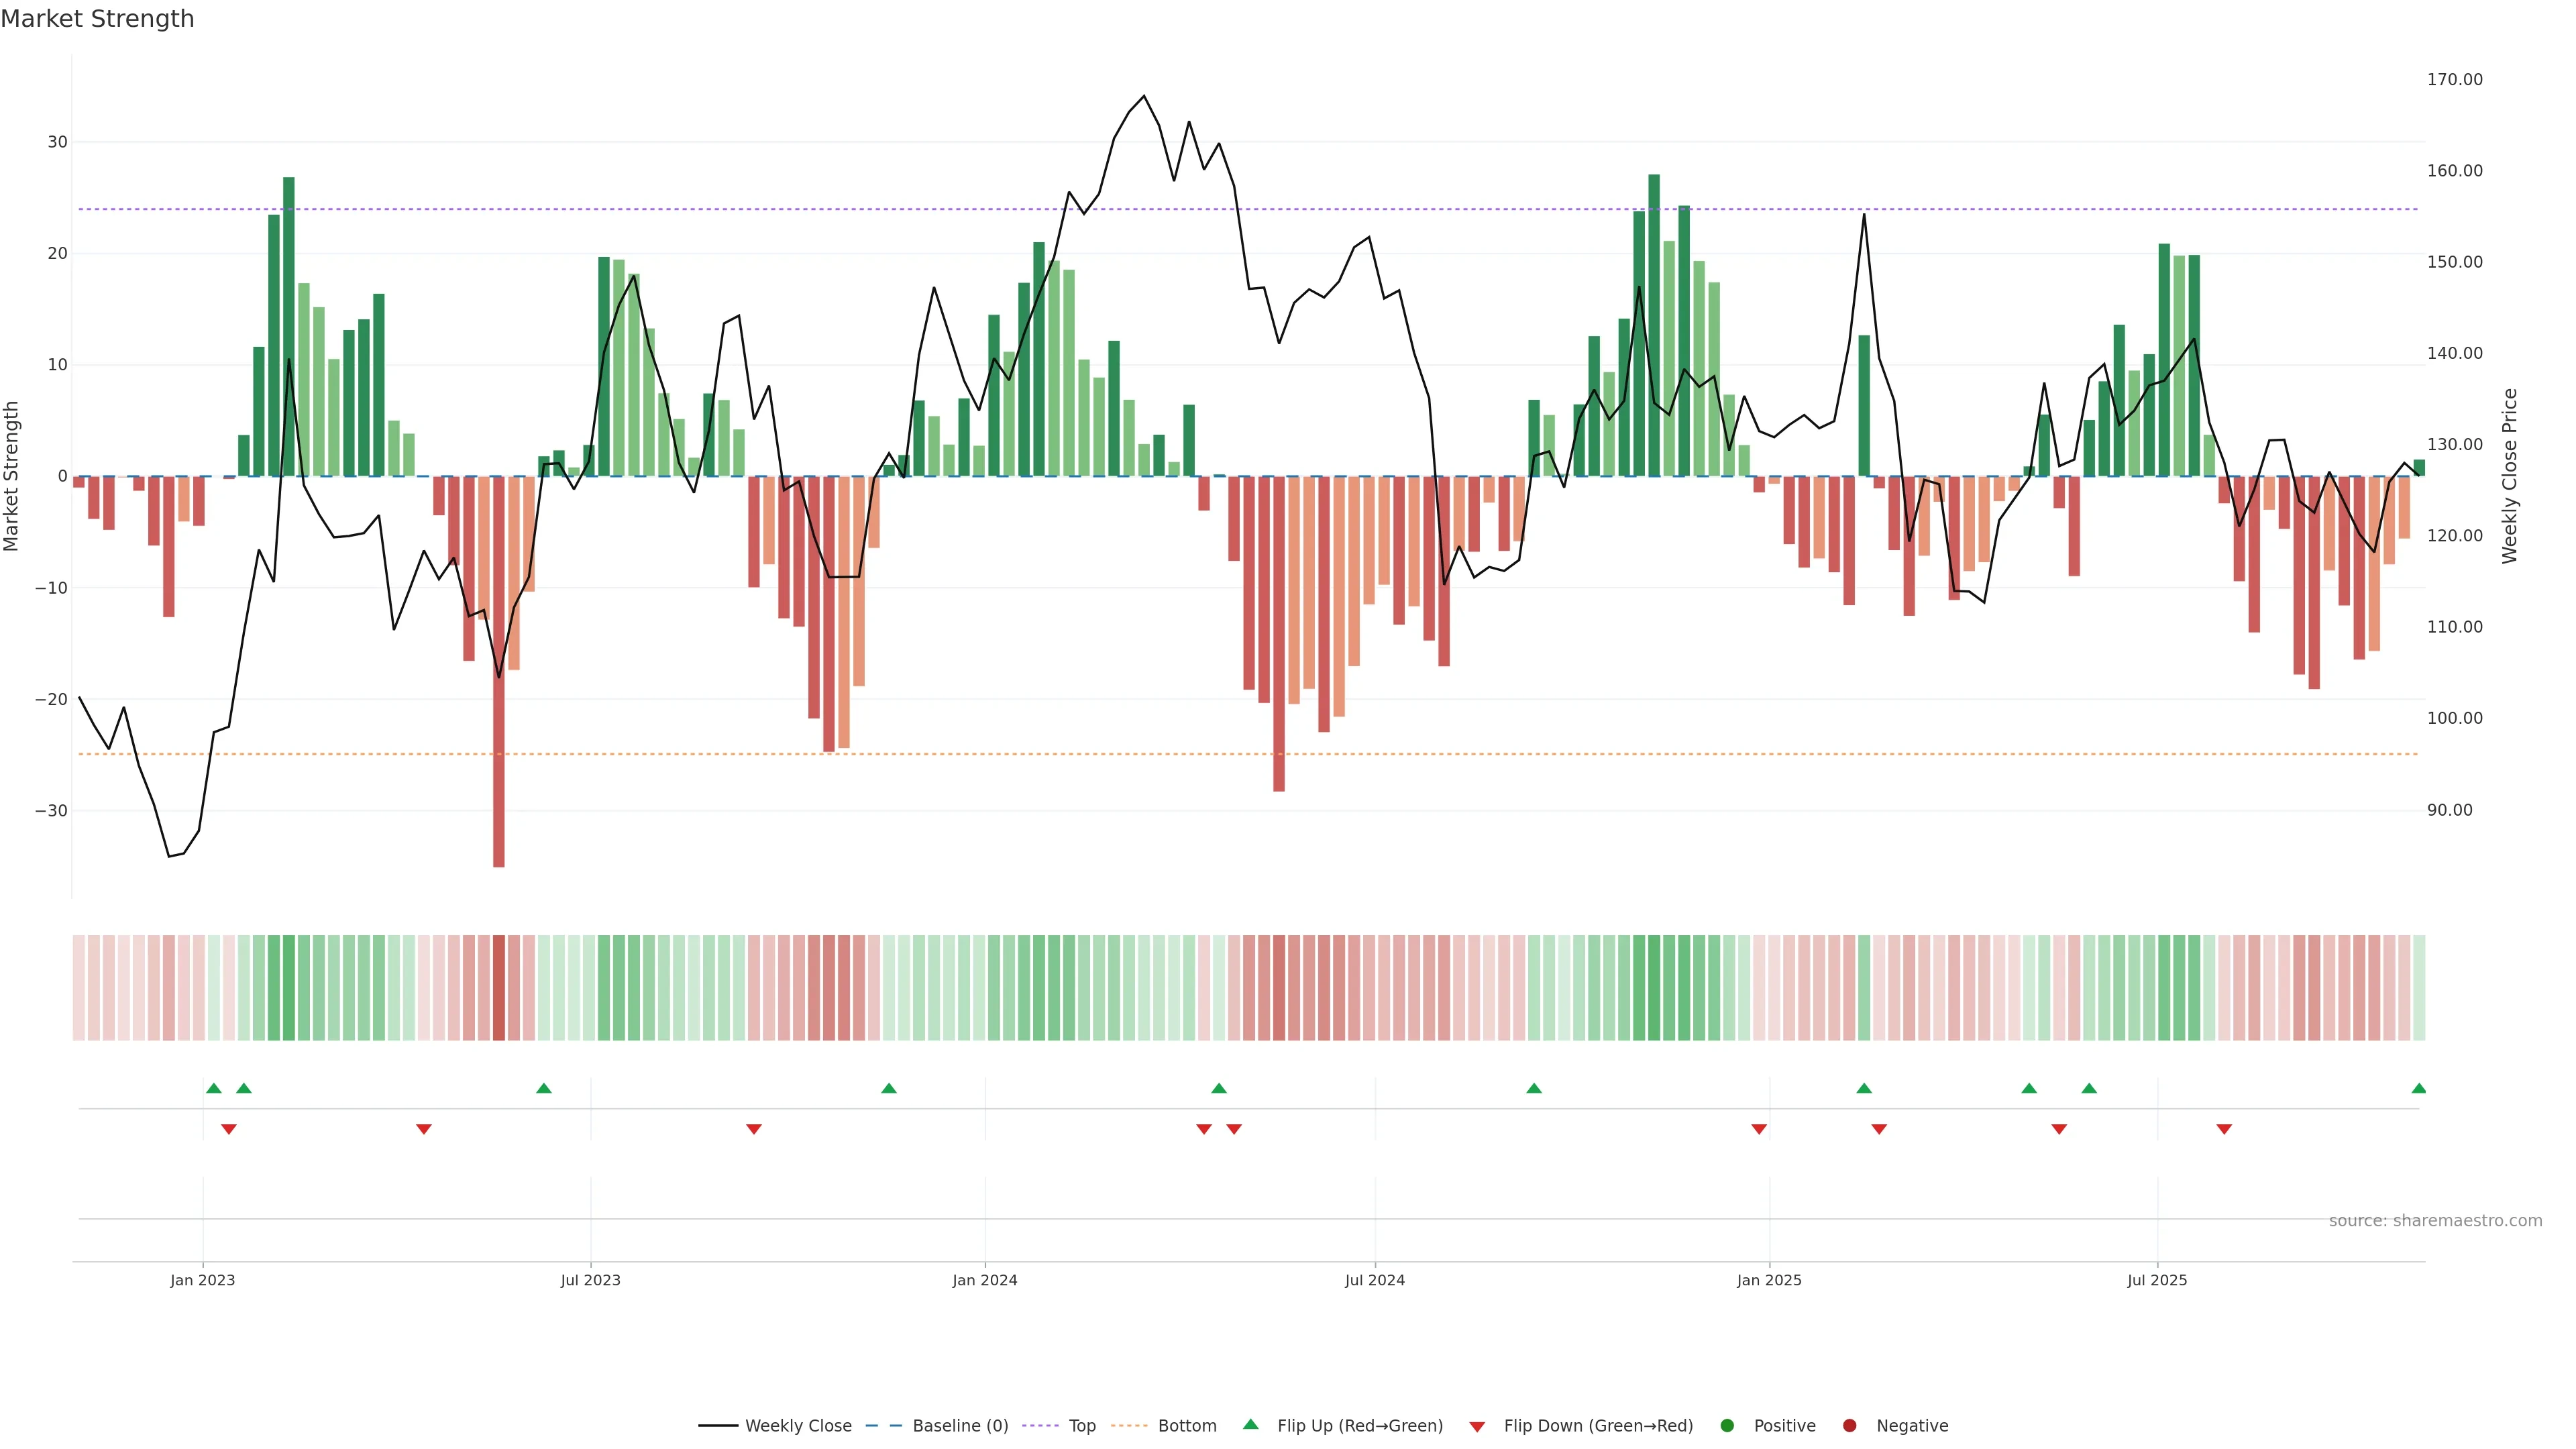Click the Market Strength chart title
The height and width of the screenshot is (1449, 2576).
97,19
